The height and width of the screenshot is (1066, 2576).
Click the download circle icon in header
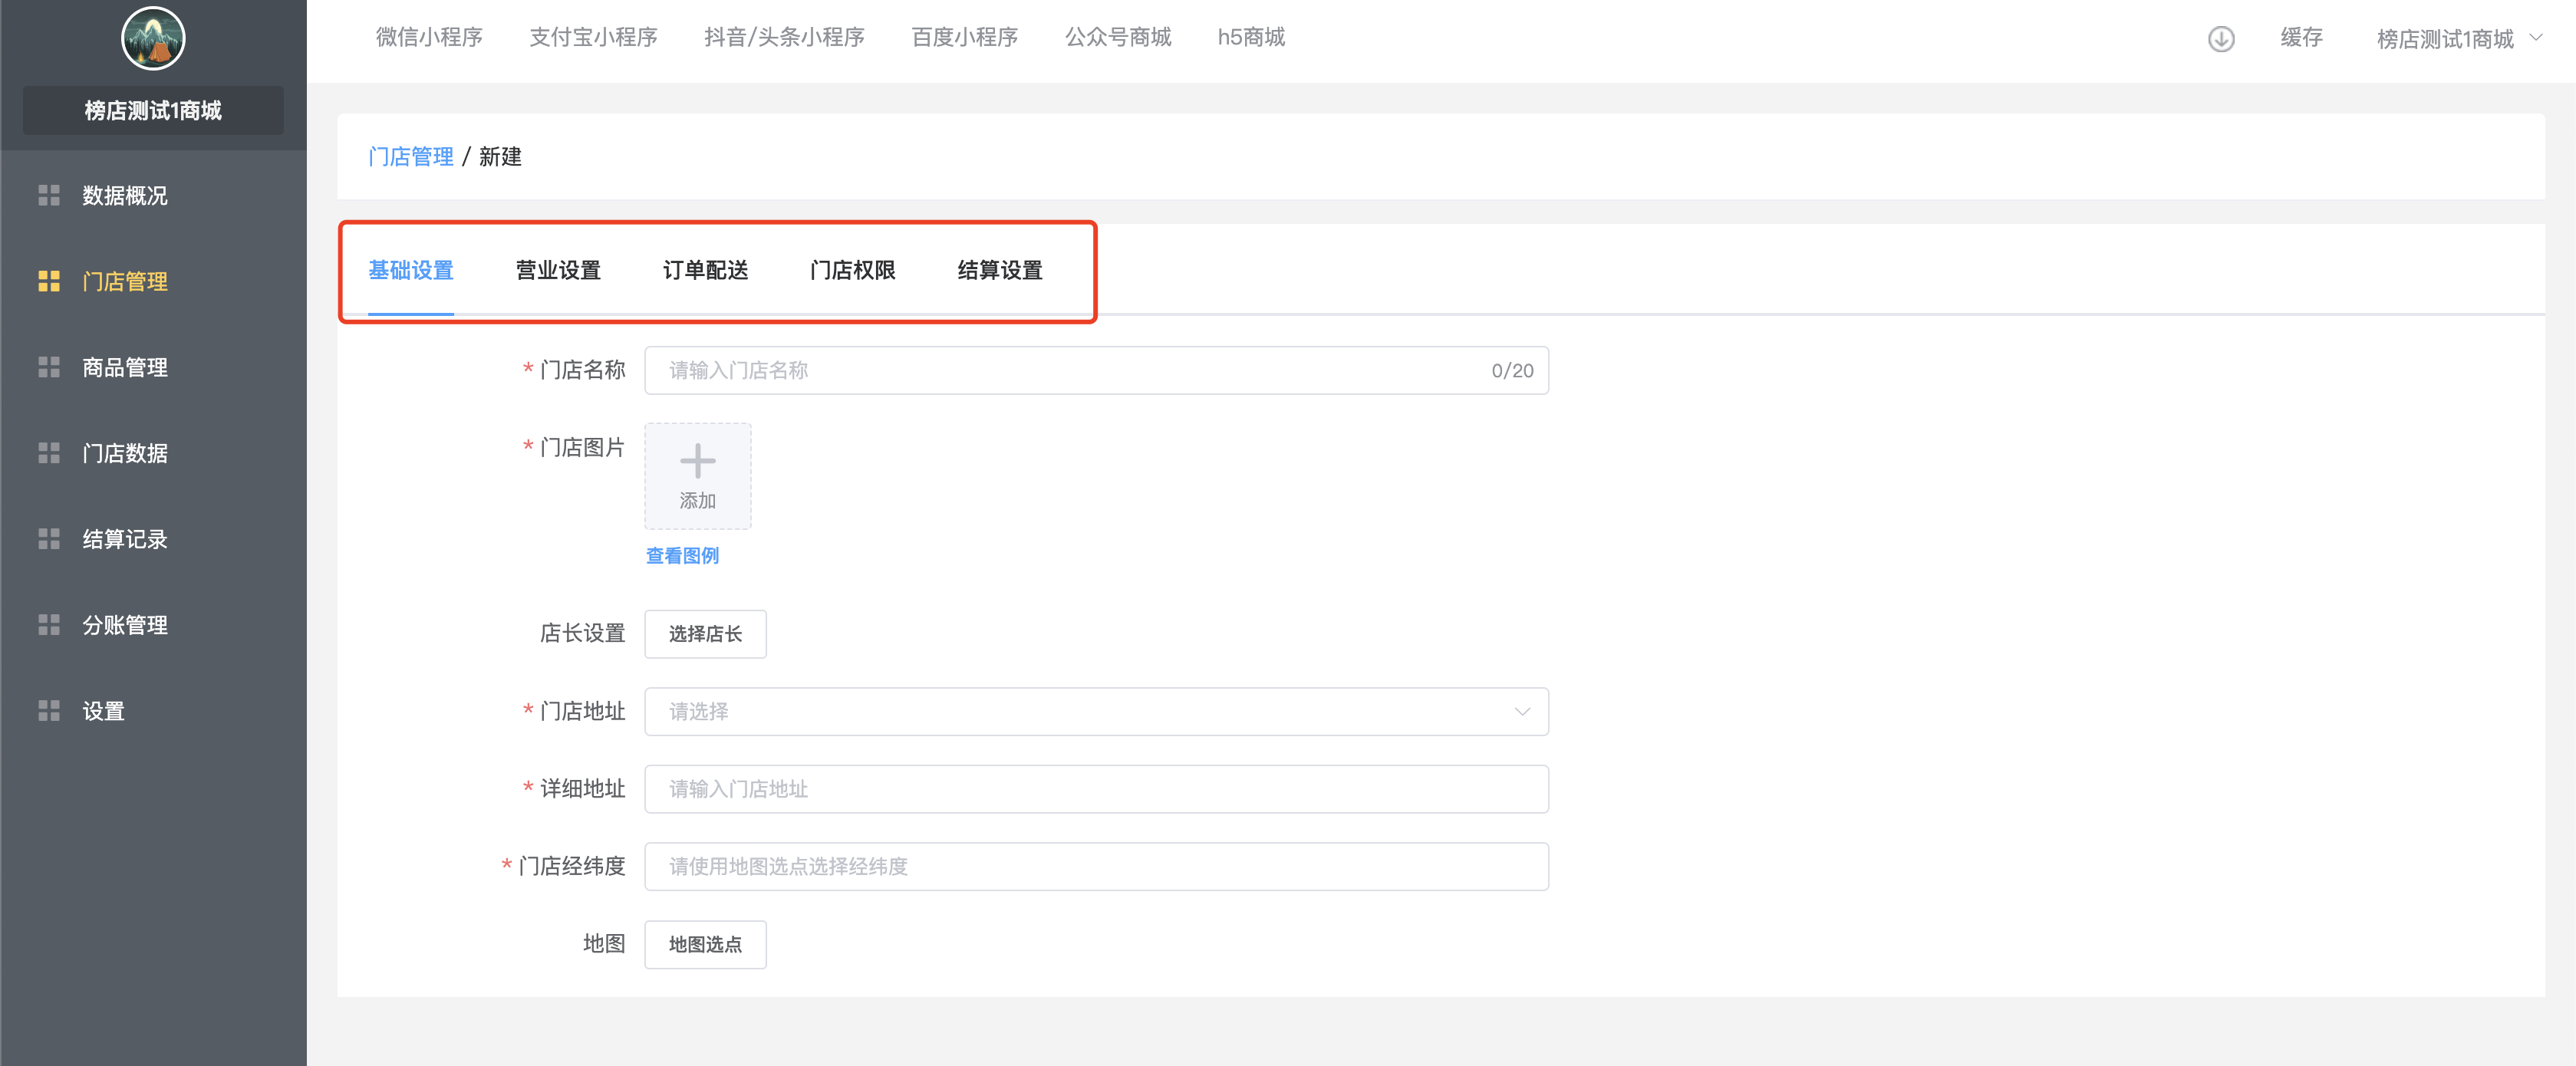(x=2221, y=39)
